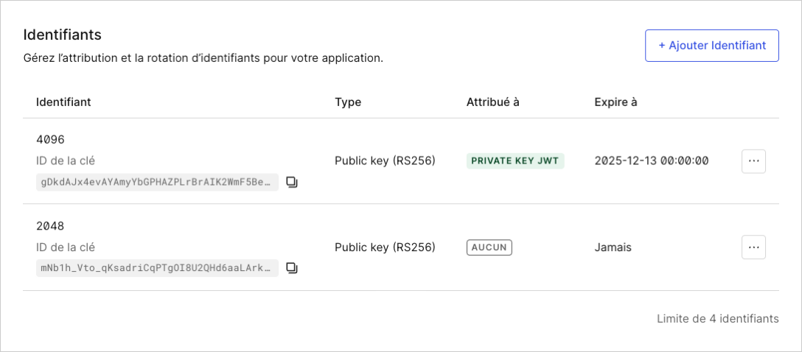This screenshot has width=802, height=352.
Task: Click the Jamais expiry value
Action: [x=613, y=247]
